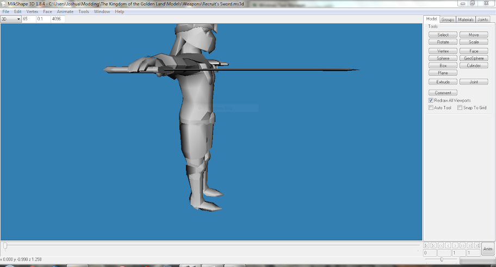Click the rewind (<<) playback button
496x267 pixels.
click(441, 245)
